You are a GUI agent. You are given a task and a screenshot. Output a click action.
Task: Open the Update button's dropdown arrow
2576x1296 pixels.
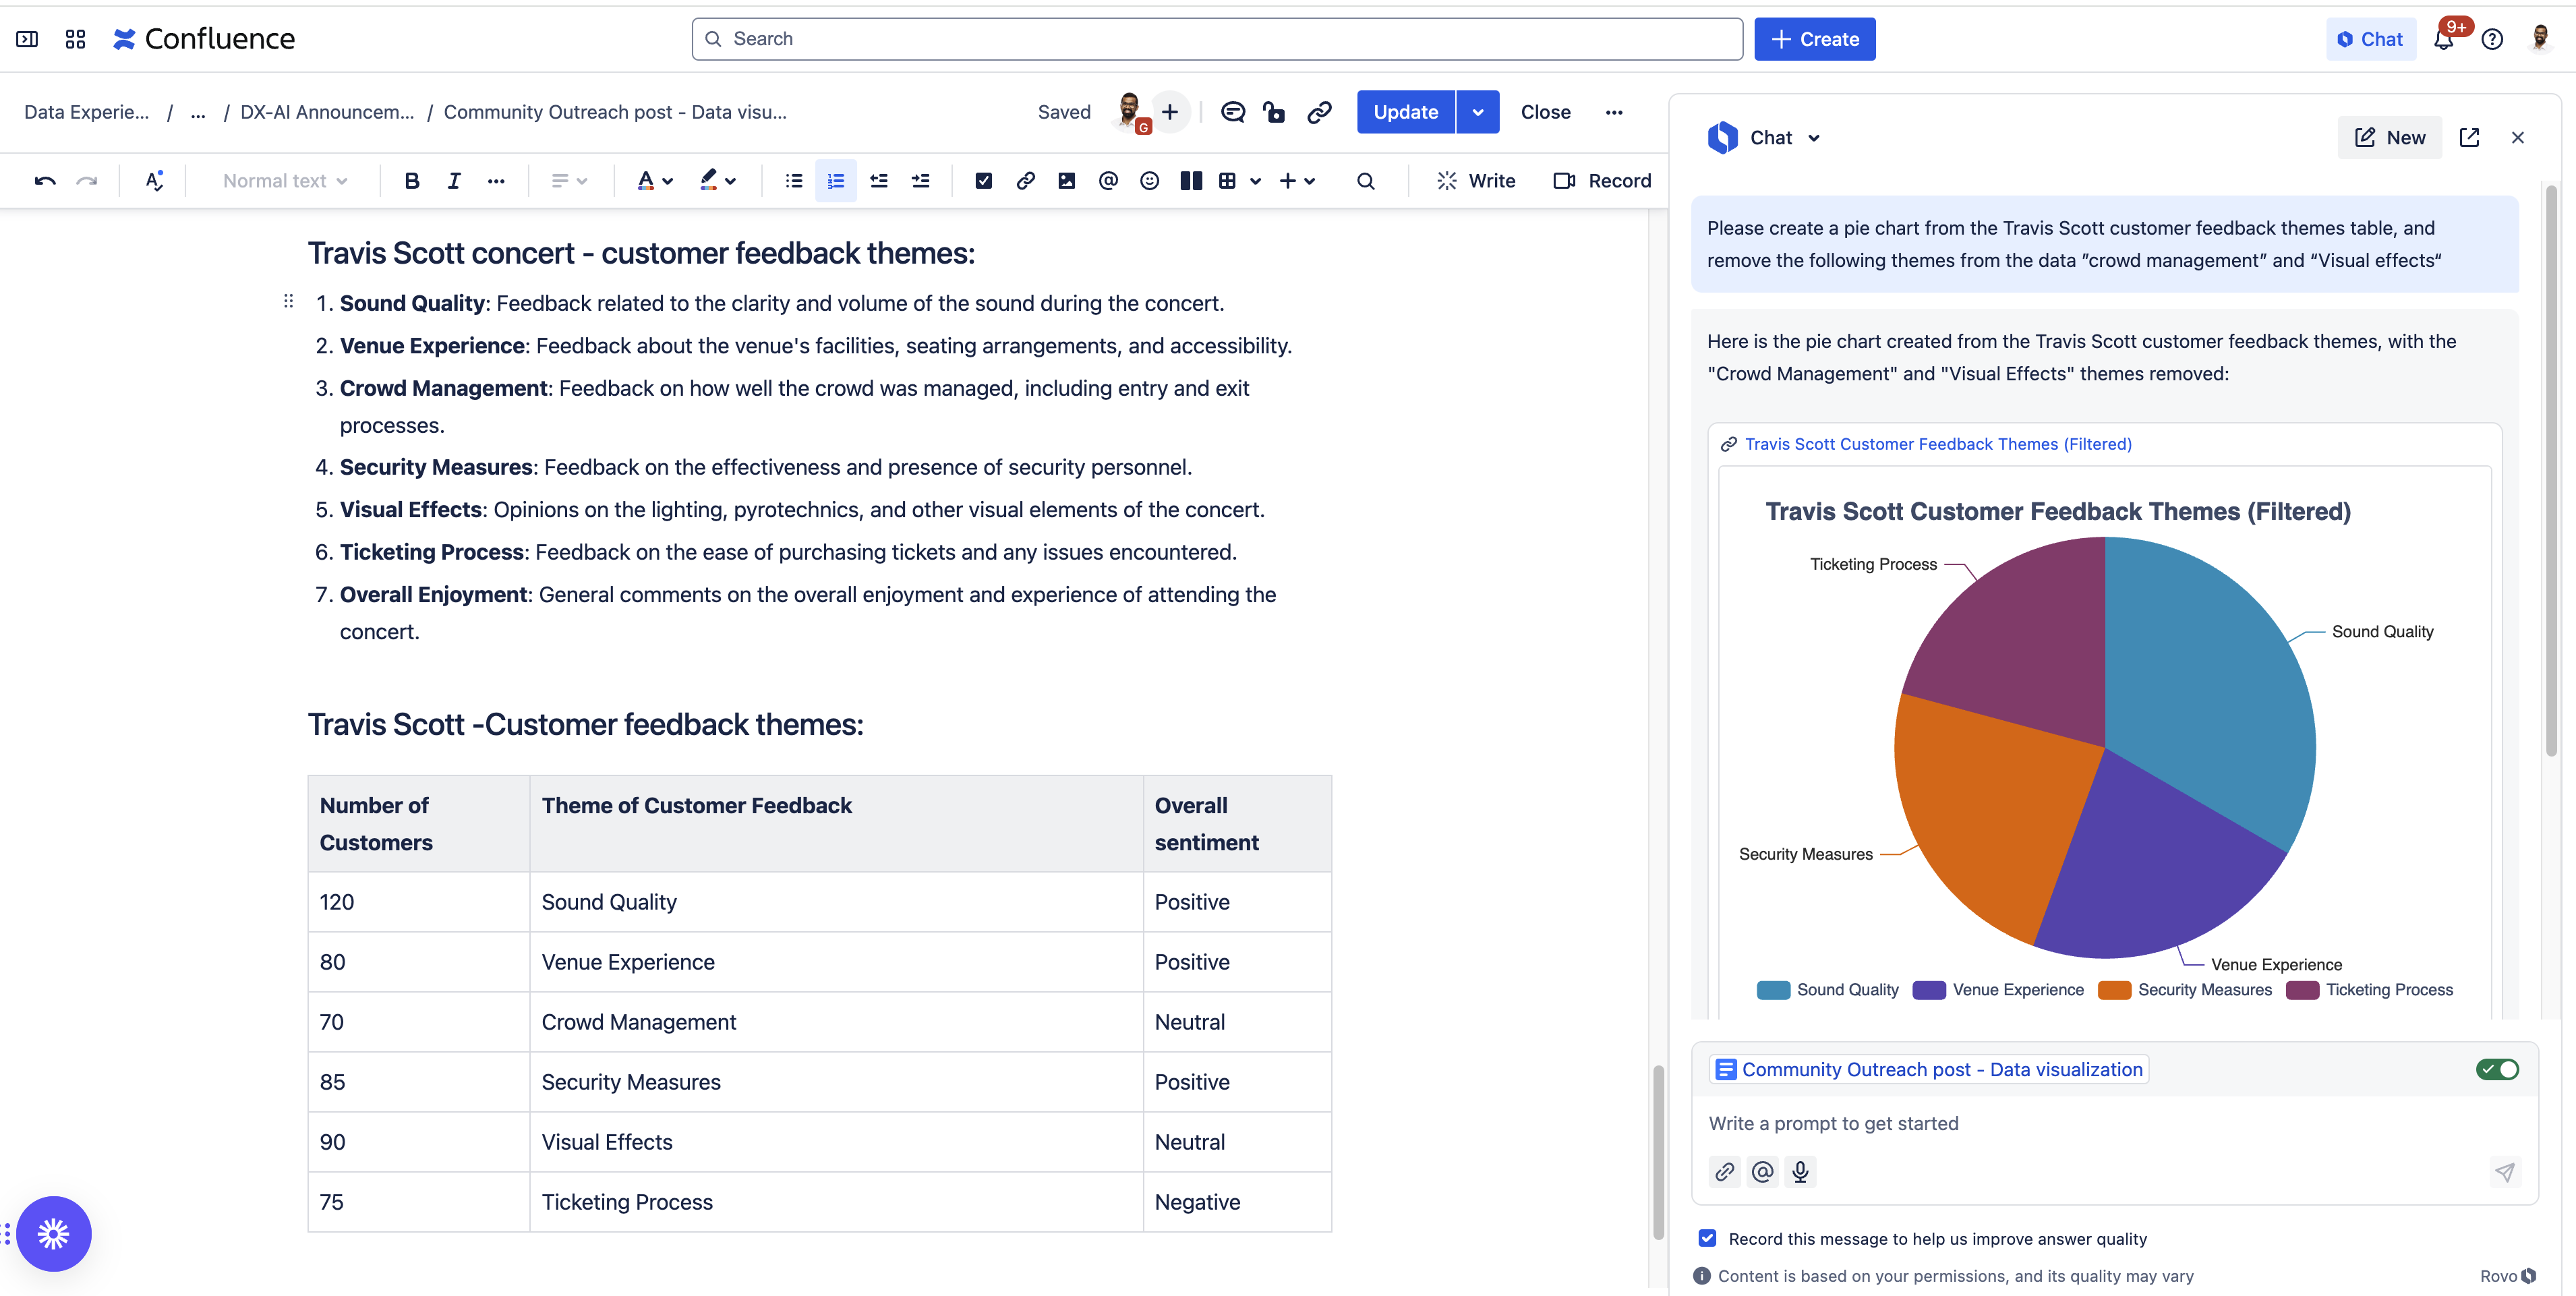[1477, 112]
